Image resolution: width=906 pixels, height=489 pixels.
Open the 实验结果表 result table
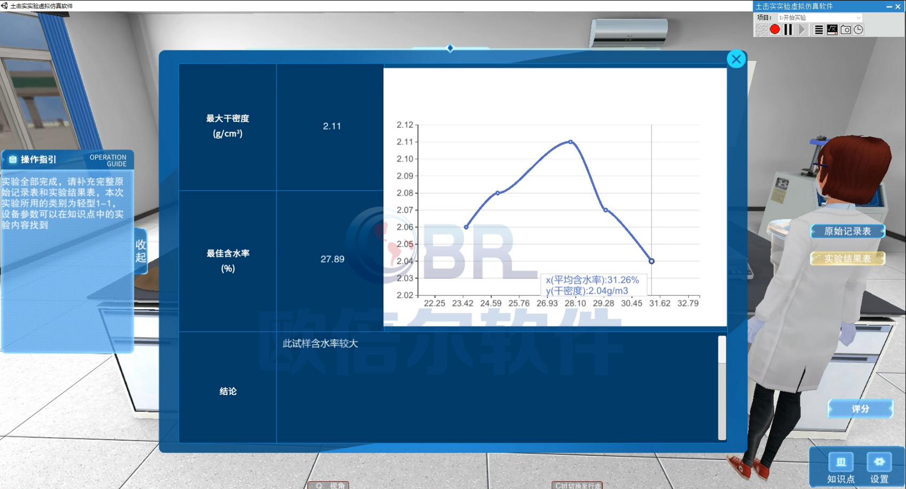point(848,258)
